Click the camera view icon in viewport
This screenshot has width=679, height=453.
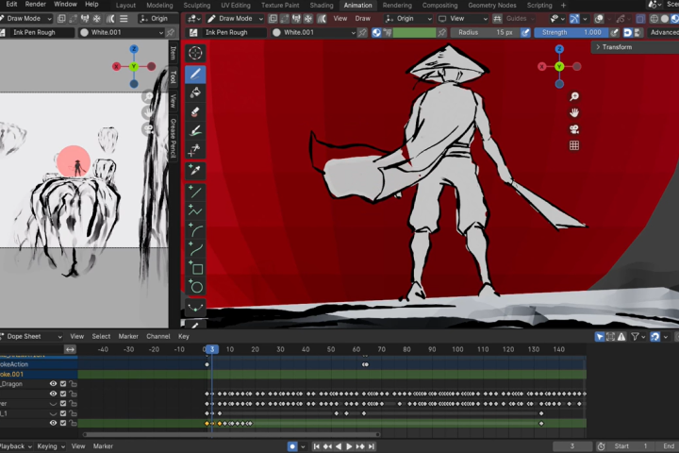pos(574,129)
